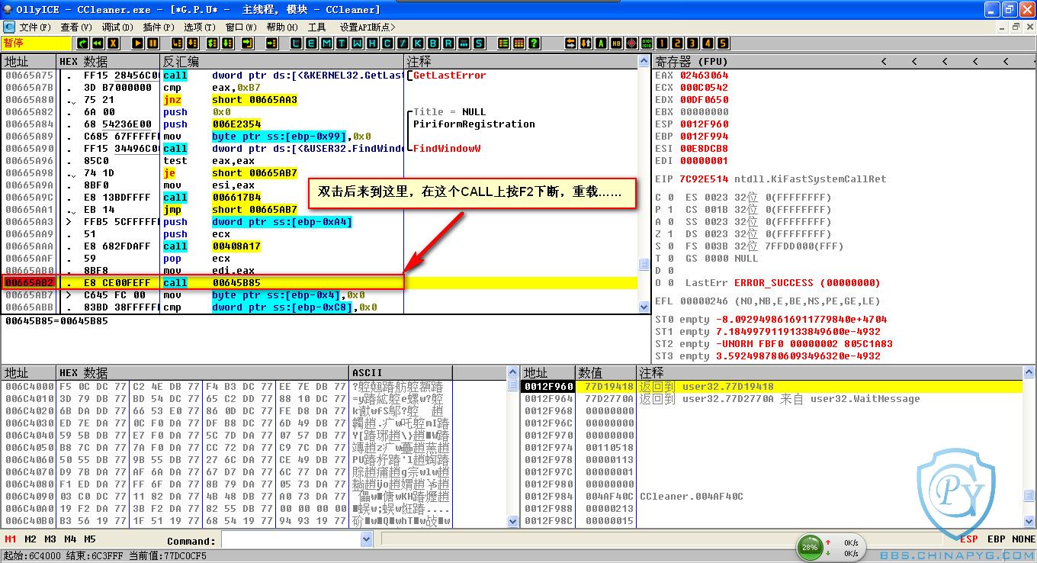This screenshot has height=563, width=1037.
Task: Click the M1 memory button in status bar
Action: 11,539
